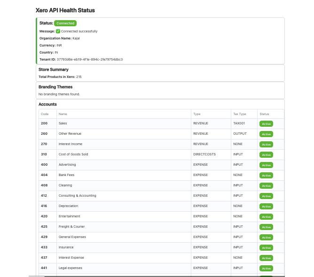This screenshot has width=314, height=277.
Task: Click account code 400 for Advertising
Action: click(44, 165)
